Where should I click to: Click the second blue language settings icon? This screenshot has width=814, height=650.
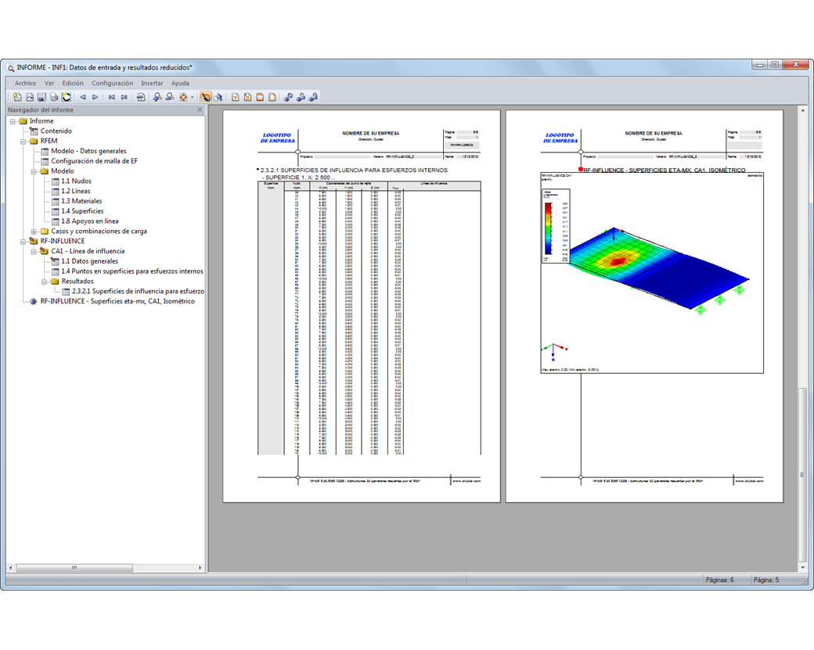point(301,97)
